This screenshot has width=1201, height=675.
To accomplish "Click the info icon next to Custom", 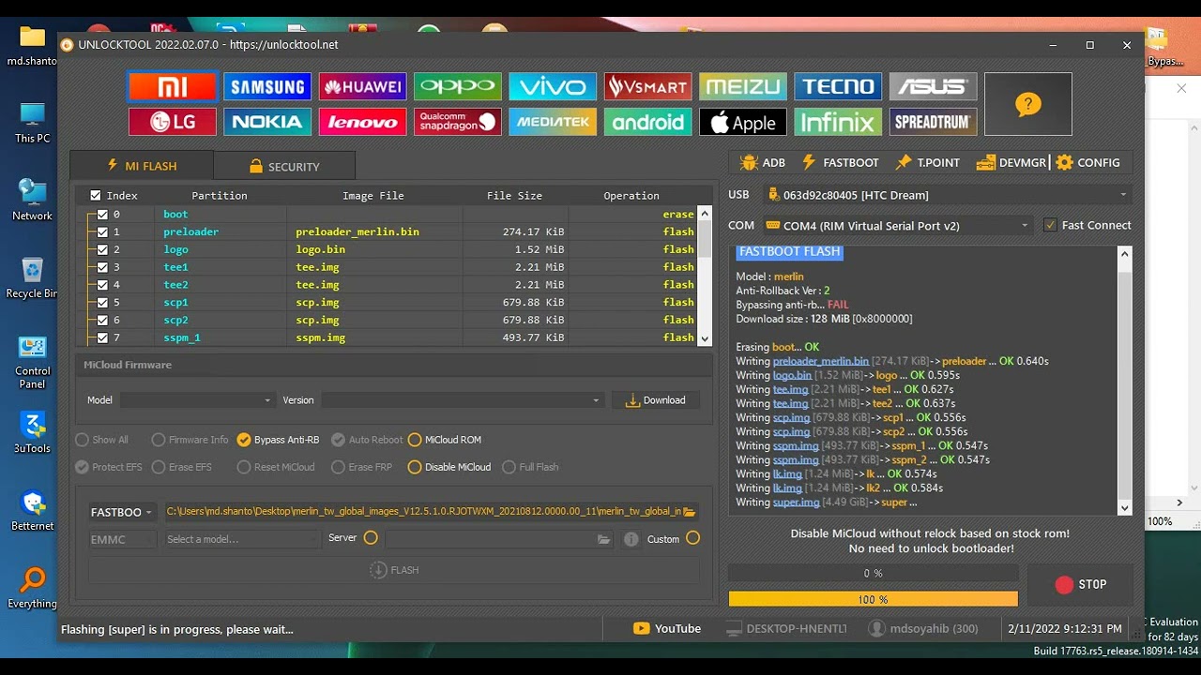I will (631, 539).
